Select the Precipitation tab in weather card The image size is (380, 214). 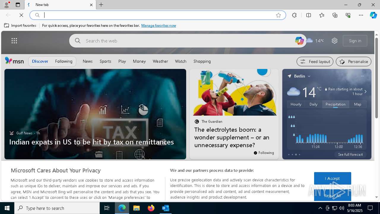pyautogui.click(x=335, y=104)
